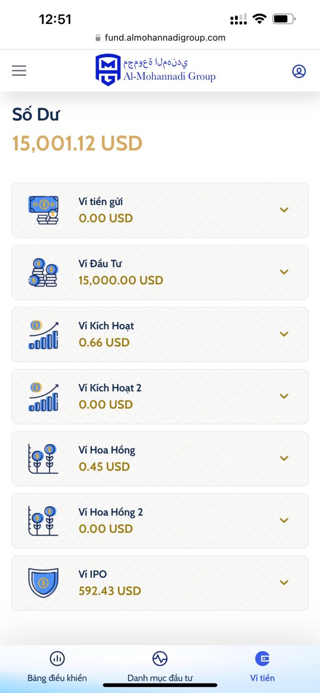The image size is (320, 693).
Task: Tap the Al-Mohannadi Group logo
Action: pos(155,70)
